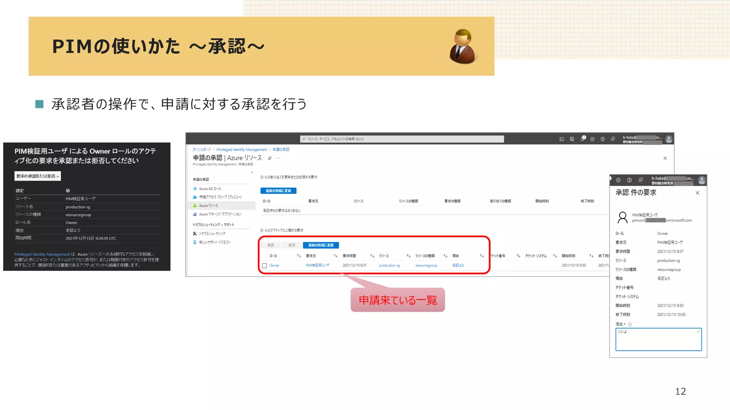
Task: Open the Owner role link in the request row
Action: pos(274,266)
